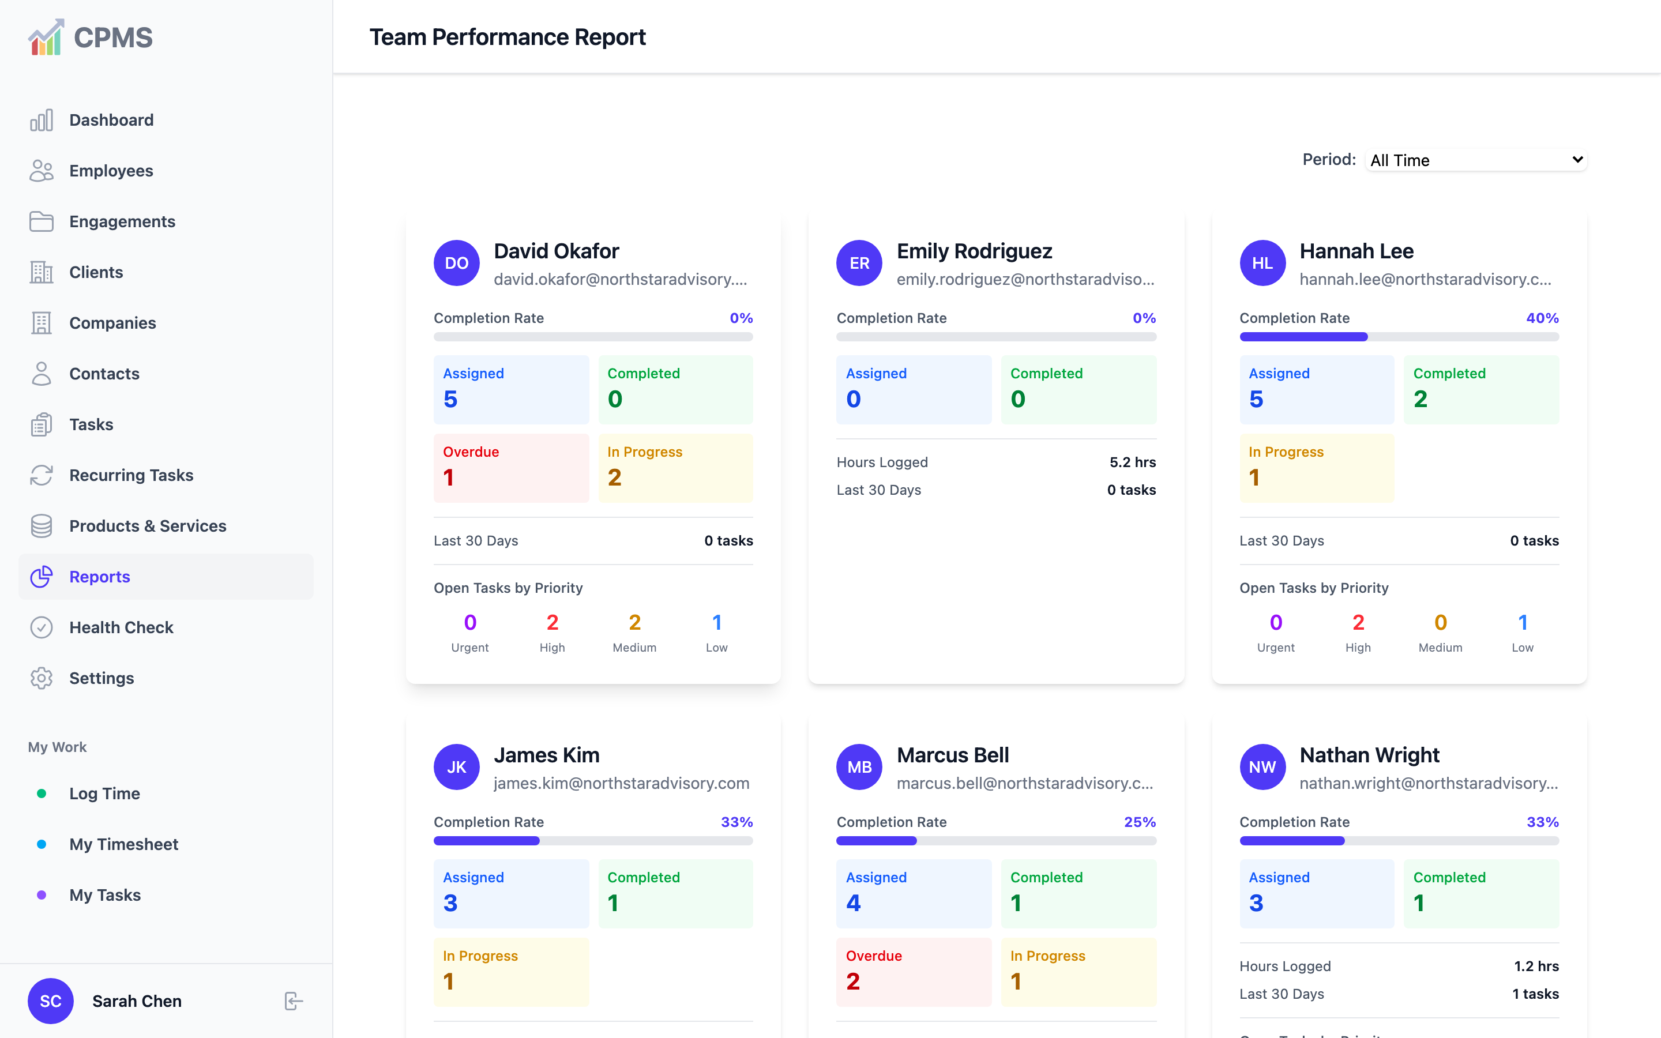Click David Okafor's Assigned 5 tile
Image resolution: width=1661 pixels, height=1038 pixels.
coord(510,390)
